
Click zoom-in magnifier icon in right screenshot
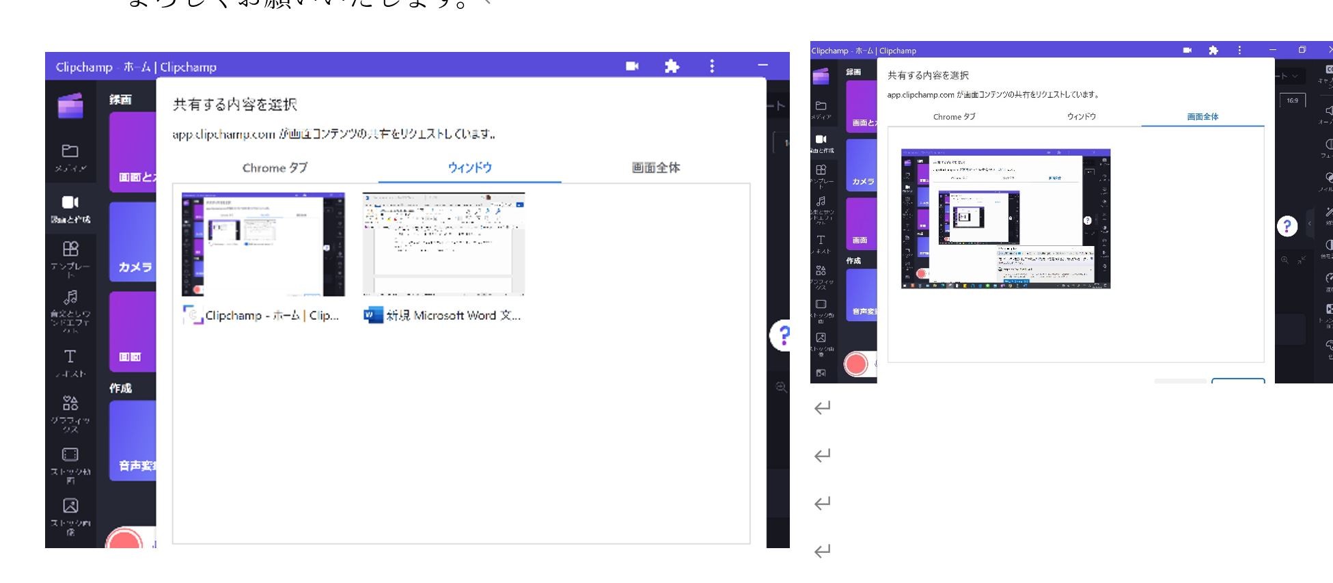coord(1285,260)
